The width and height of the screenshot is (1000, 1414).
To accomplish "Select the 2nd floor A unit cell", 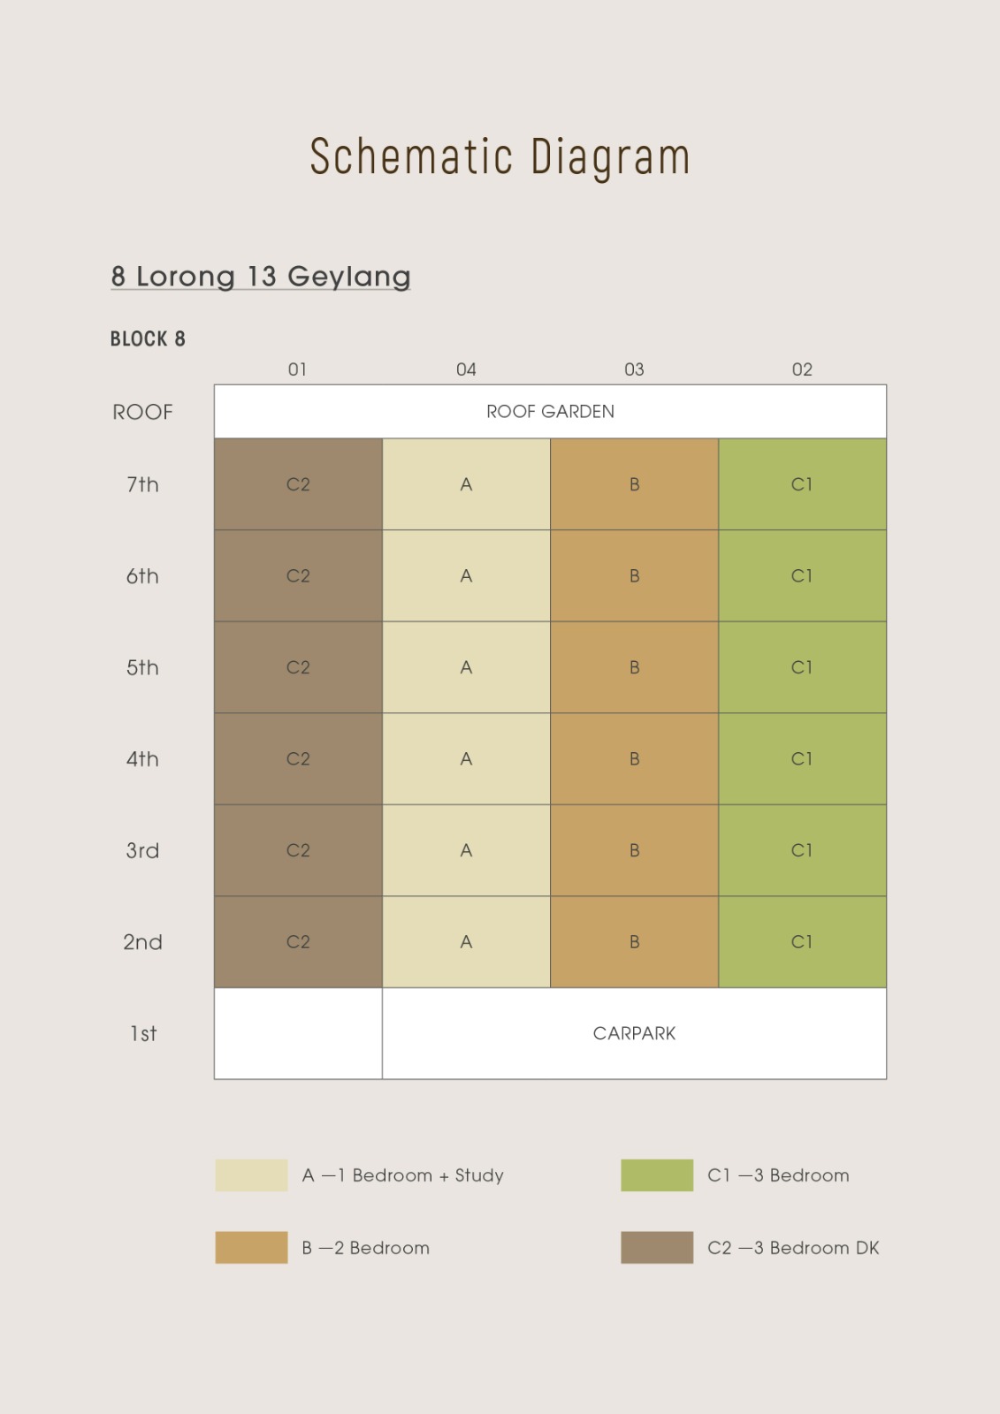I will tap(466, 942).
